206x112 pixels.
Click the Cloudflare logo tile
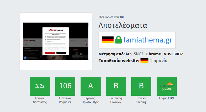(x=167, y=86)
